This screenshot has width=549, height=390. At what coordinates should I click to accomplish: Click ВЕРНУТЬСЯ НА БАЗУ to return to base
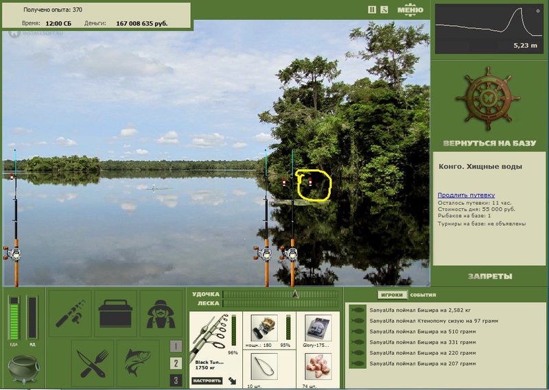pos(489,143)
